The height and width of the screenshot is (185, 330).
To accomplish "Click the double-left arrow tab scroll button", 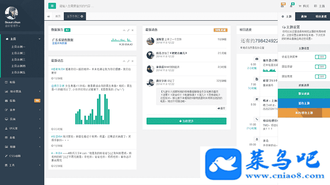I will [48, 16].
